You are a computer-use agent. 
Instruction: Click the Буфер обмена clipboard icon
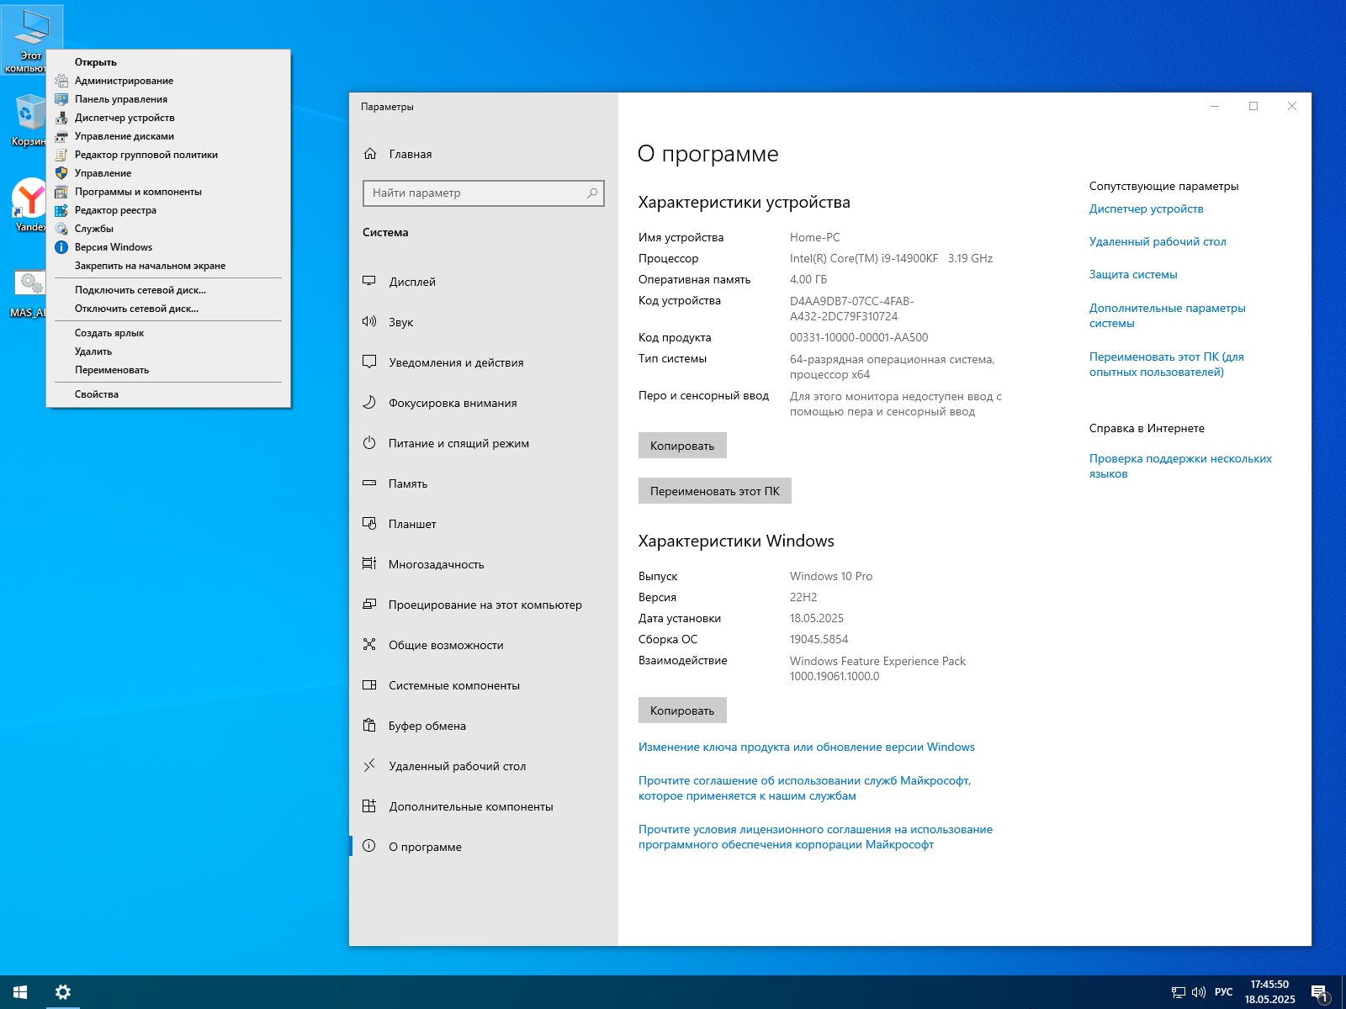point(369,726)
